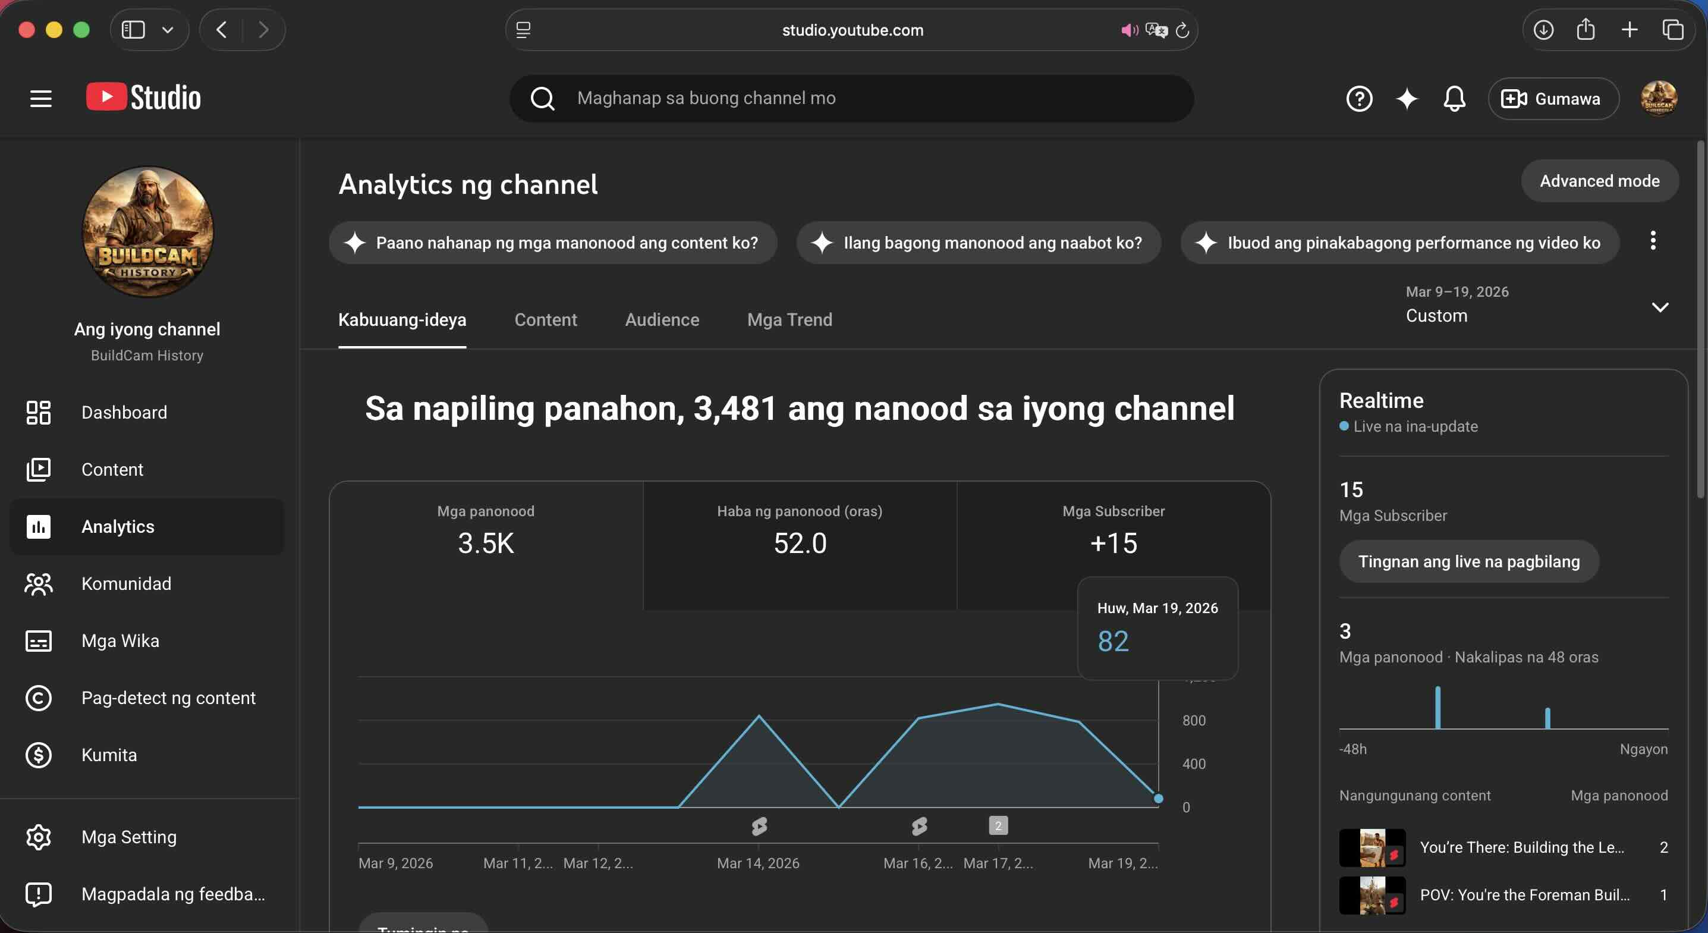Open Pag-detect ng content copyright section
This screenshot has height=933, width=1708.
(147, 698)
